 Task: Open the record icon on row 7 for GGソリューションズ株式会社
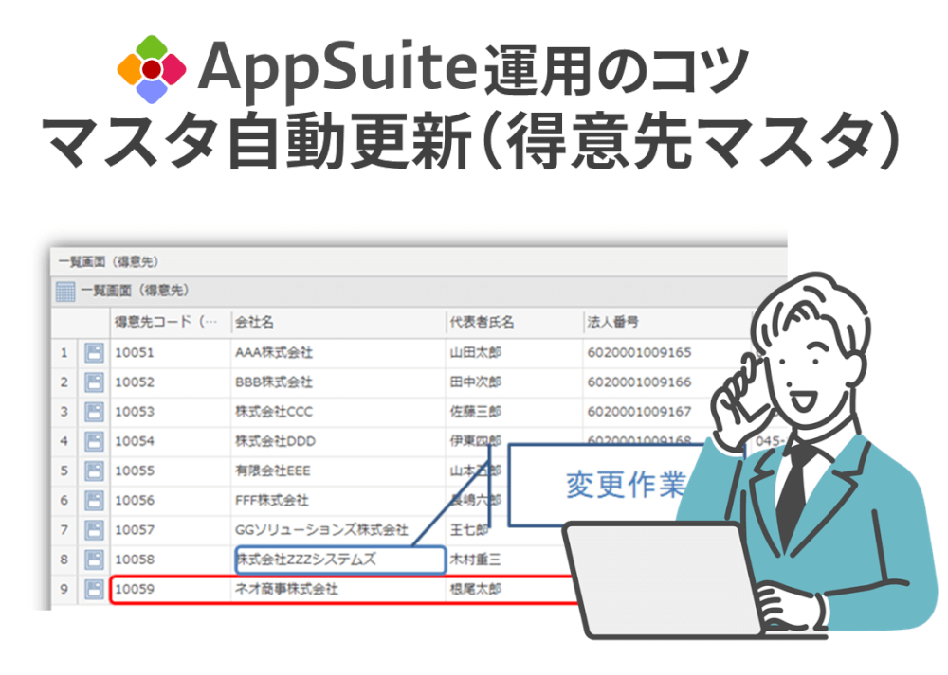coord(92,530)
